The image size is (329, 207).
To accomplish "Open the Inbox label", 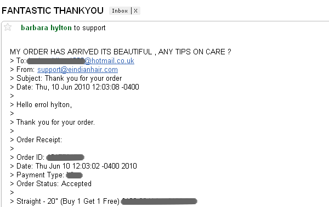I will pyautogui.click(x=120, y=11).
